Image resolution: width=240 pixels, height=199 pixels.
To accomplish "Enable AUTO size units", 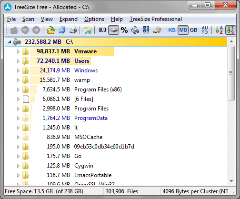I will (x=205, y=30).
